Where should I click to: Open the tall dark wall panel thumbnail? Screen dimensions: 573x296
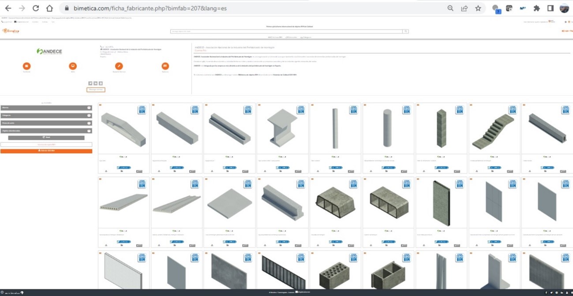pos(441,203)
